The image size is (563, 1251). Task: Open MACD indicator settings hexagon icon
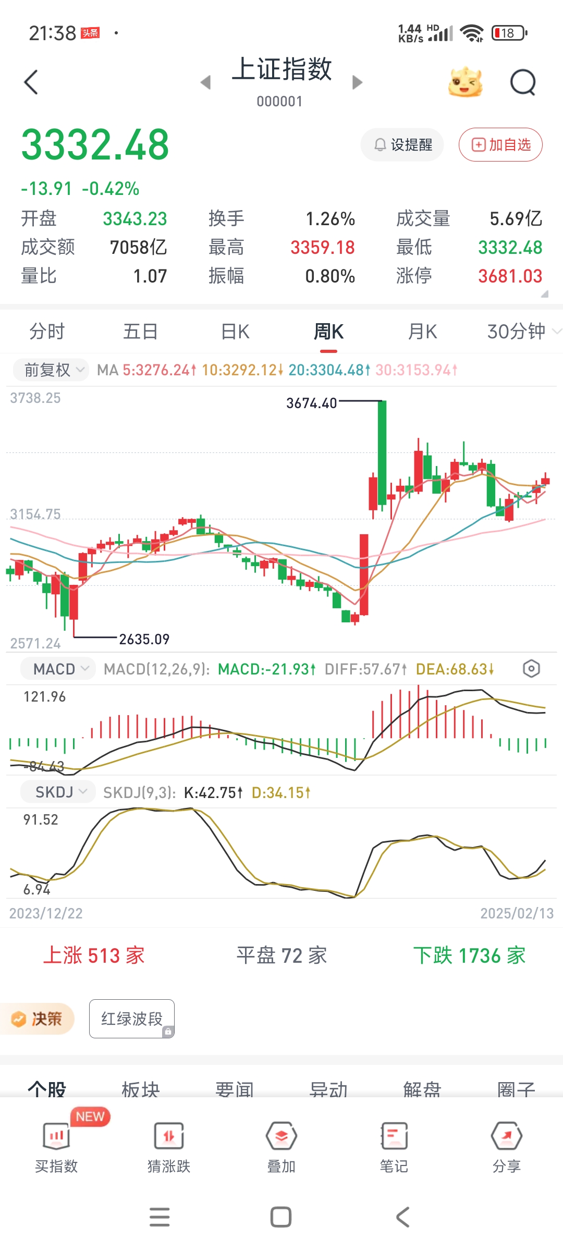click(x=531, y=669)
